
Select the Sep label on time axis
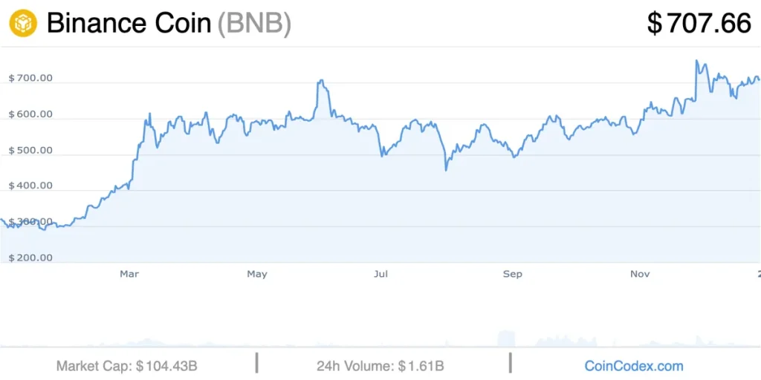pos(513,275)
